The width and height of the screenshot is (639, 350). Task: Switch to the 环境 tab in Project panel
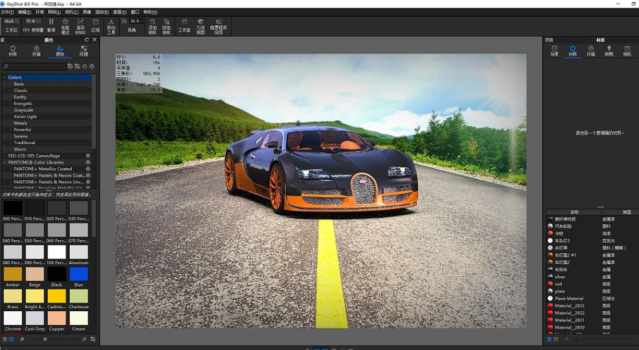tap(591, 50)
